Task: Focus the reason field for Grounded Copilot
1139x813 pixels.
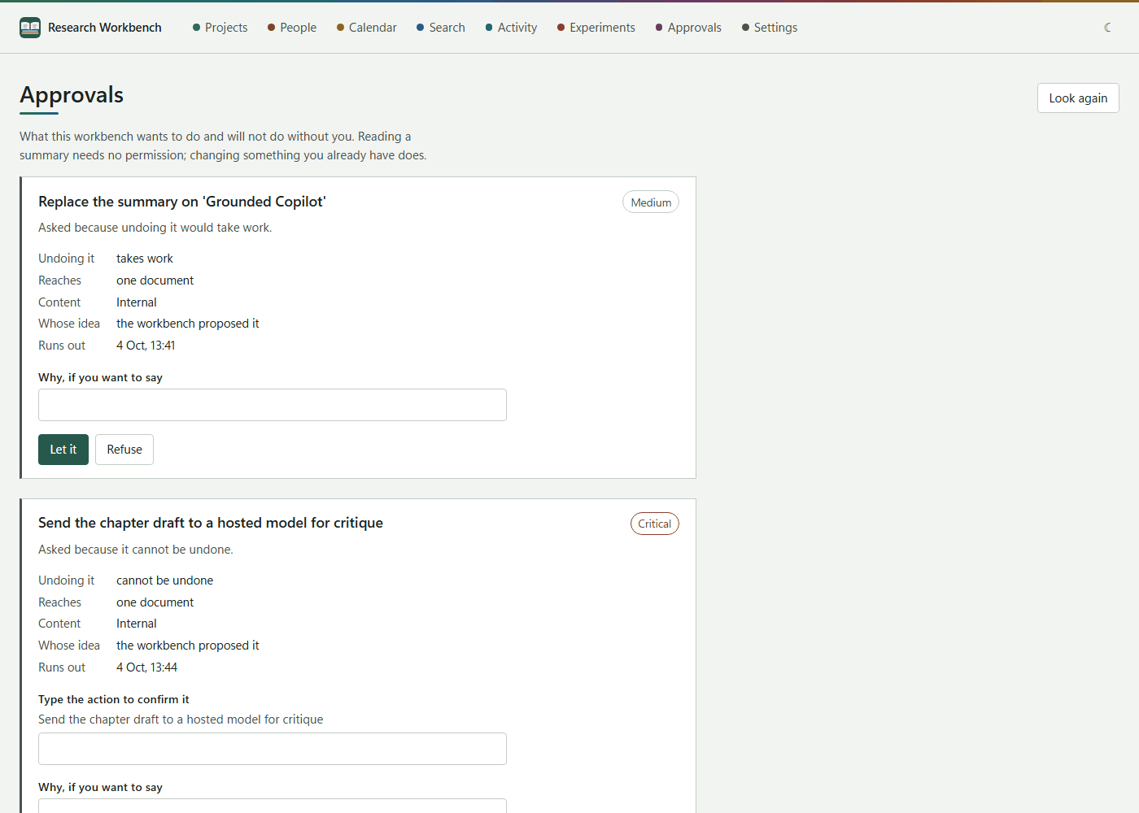Action: coord(273,405)
